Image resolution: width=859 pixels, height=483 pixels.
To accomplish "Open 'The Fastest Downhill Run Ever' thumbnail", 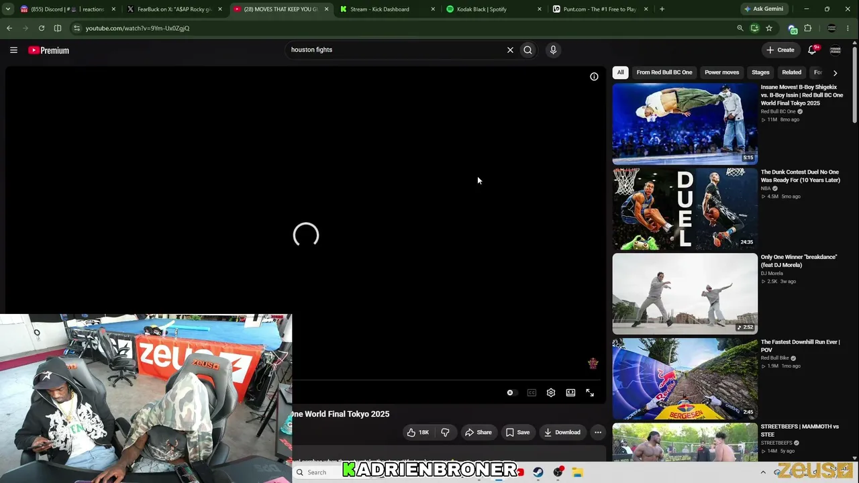I will [x=685, y=379].
